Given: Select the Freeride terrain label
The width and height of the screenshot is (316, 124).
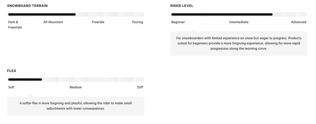Looking at the screenshot, I should [x=98, y=22].
